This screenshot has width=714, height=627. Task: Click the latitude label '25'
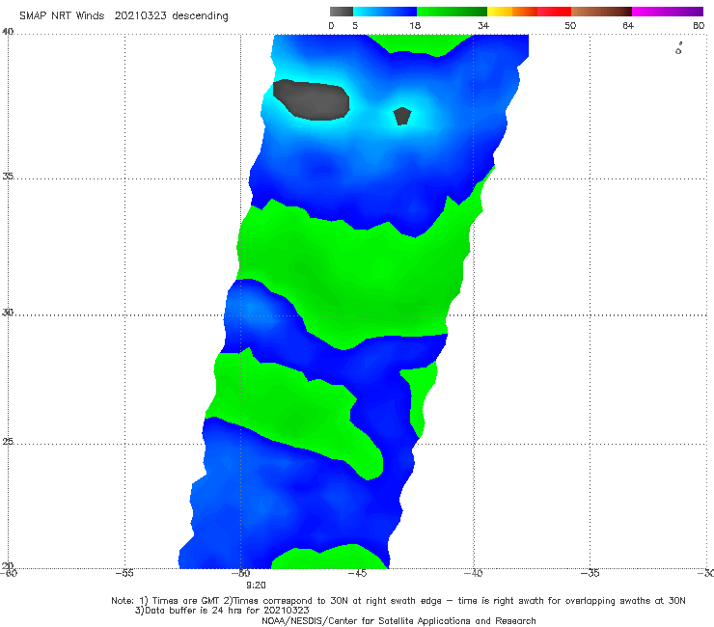click(x=8, y=441)
